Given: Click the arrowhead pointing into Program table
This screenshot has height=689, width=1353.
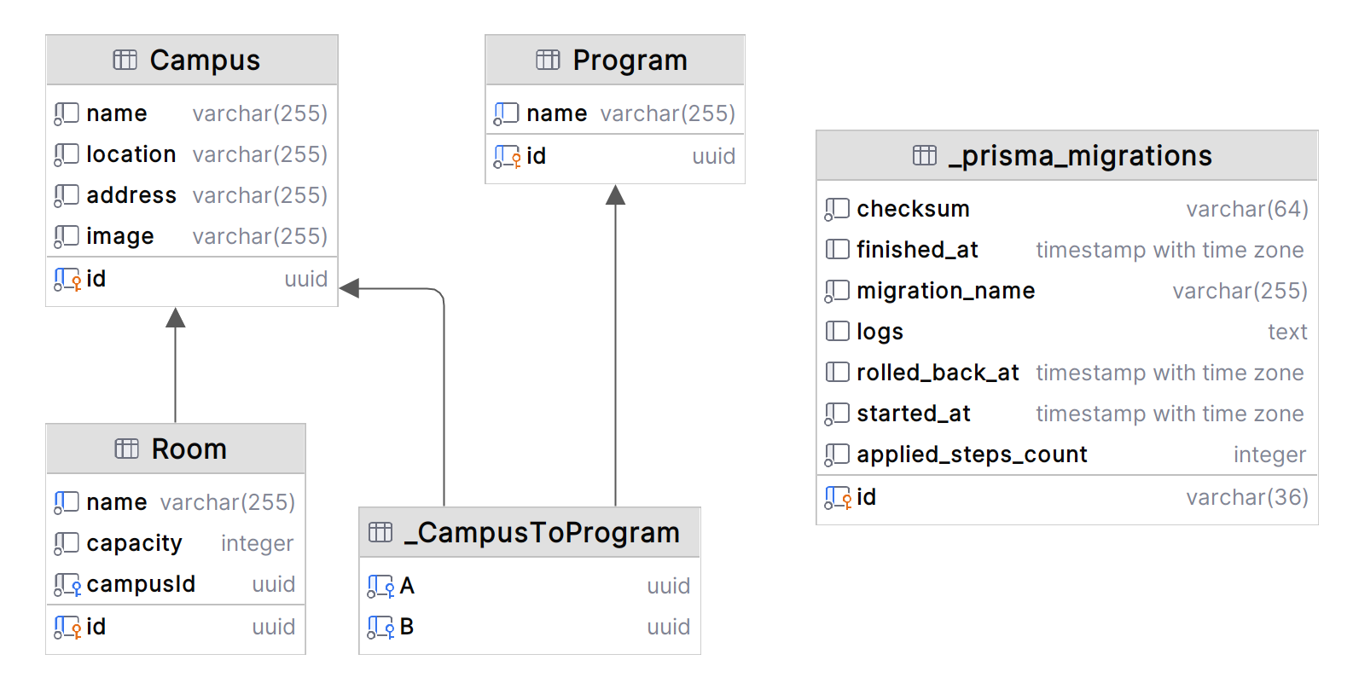Looking at the screenshot, I should 615,196.
